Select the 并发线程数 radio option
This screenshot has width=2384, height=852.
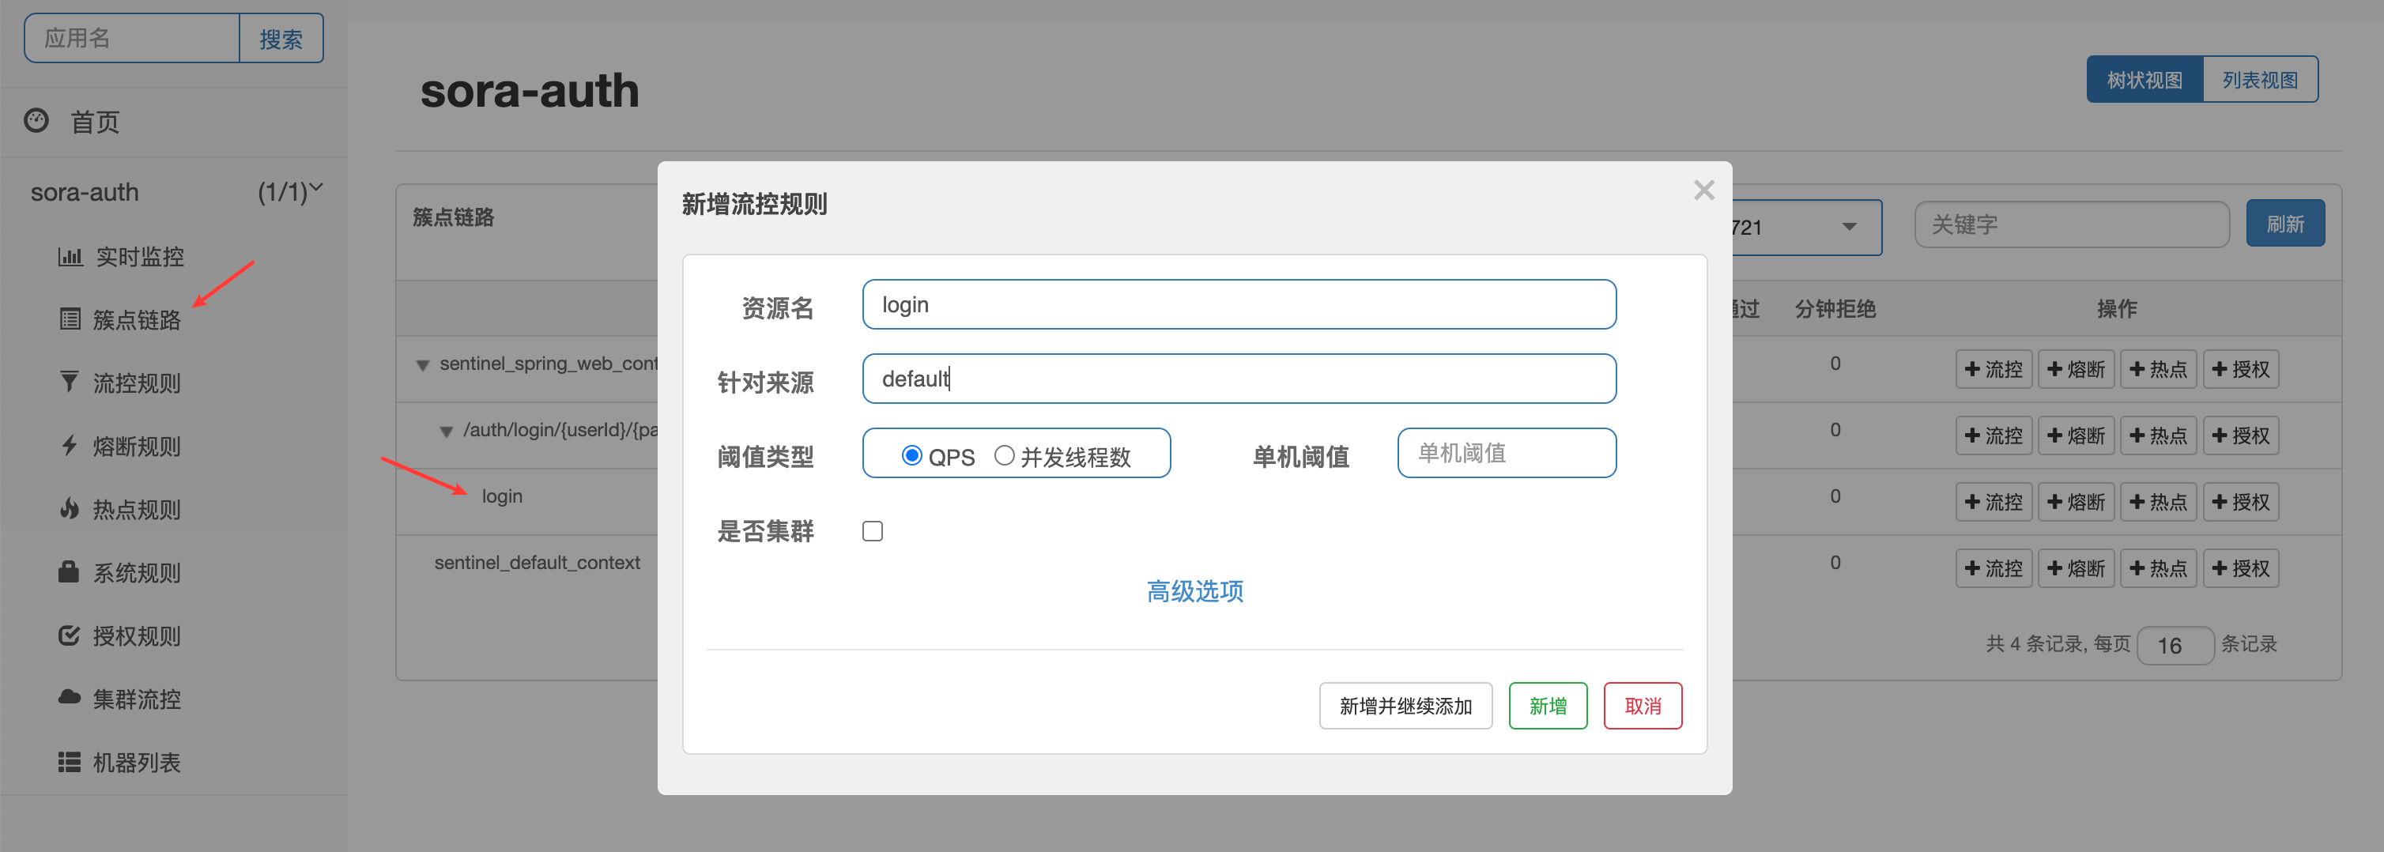[1004, 455]
